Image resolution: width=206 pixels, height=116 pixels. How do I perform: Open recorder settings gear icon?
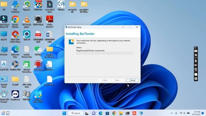(196, 79)
